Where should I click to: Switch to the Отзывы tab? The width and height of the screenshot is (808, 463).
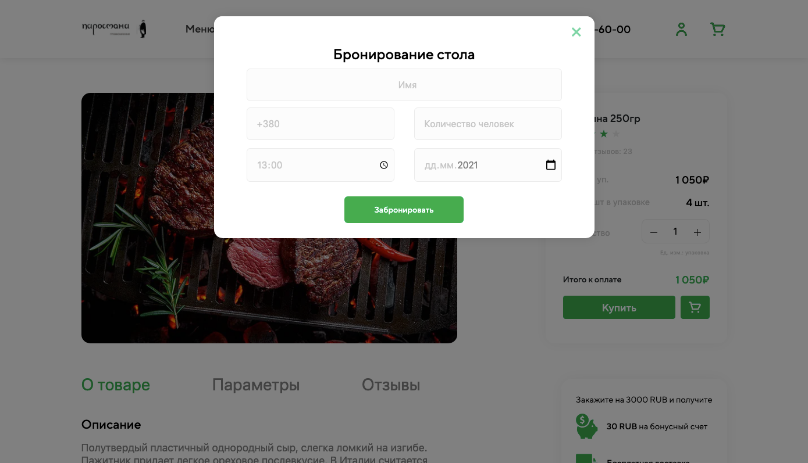pyautogui.click(x=391, y=385)
